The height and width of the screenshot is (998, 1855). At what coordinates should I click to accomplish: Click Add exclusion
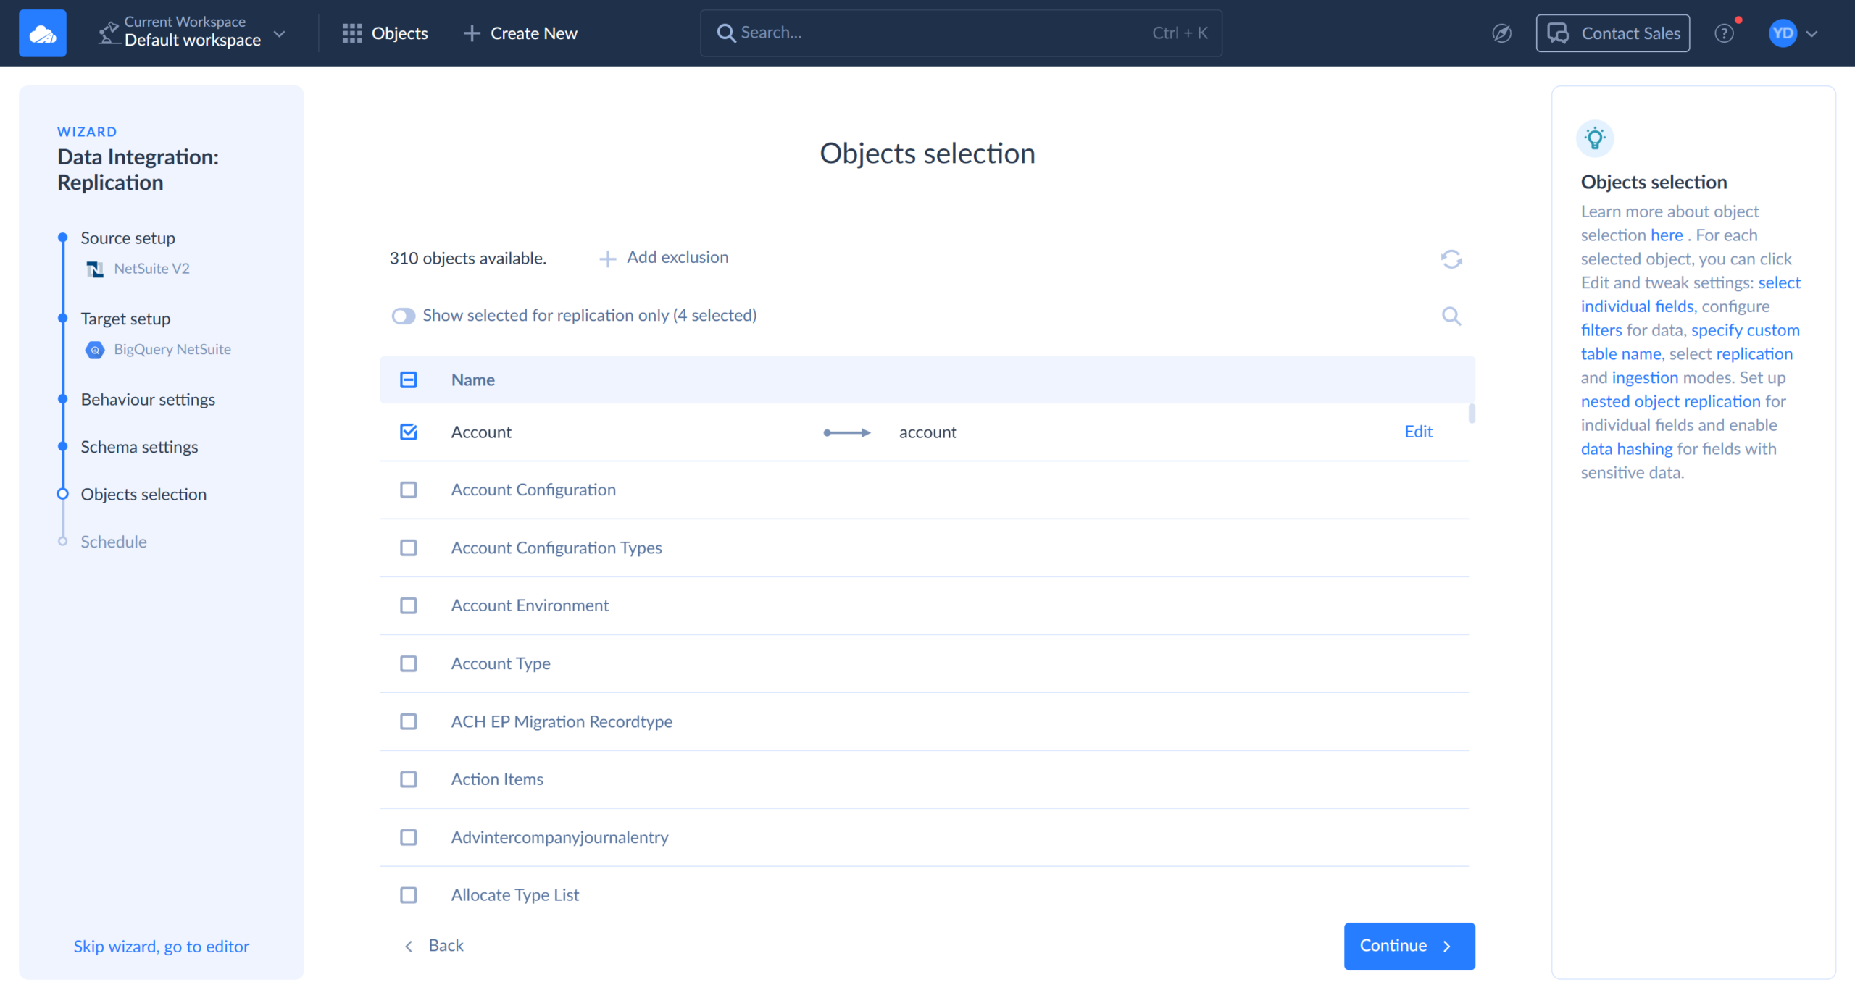pos(664,258)
